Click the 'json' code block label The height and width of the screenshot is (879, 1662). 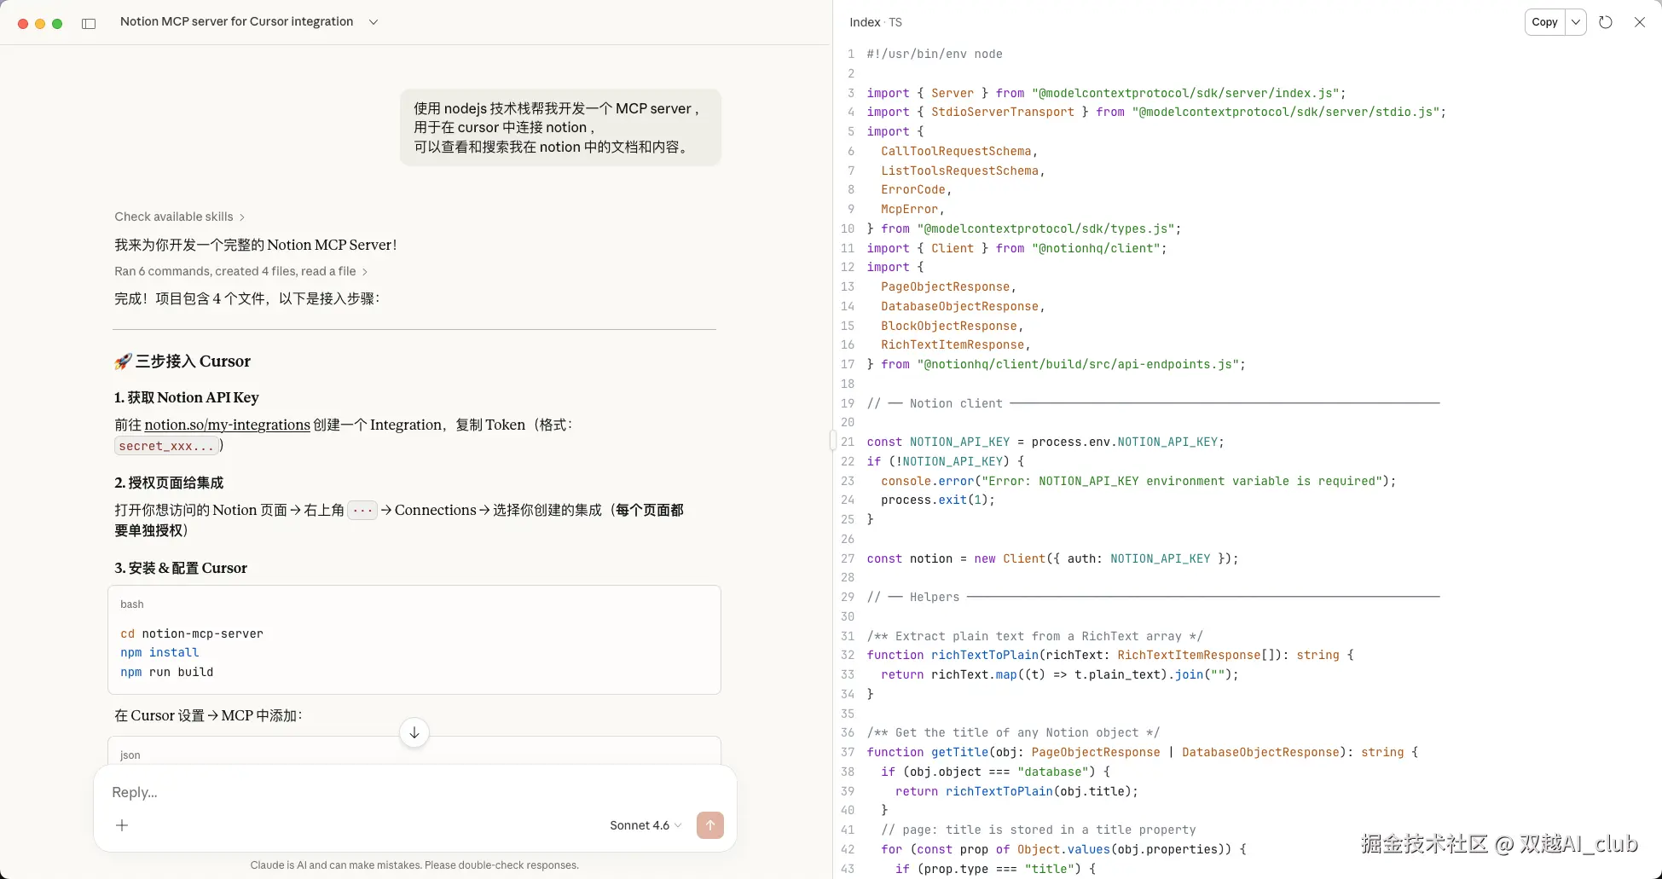[130, 755]
